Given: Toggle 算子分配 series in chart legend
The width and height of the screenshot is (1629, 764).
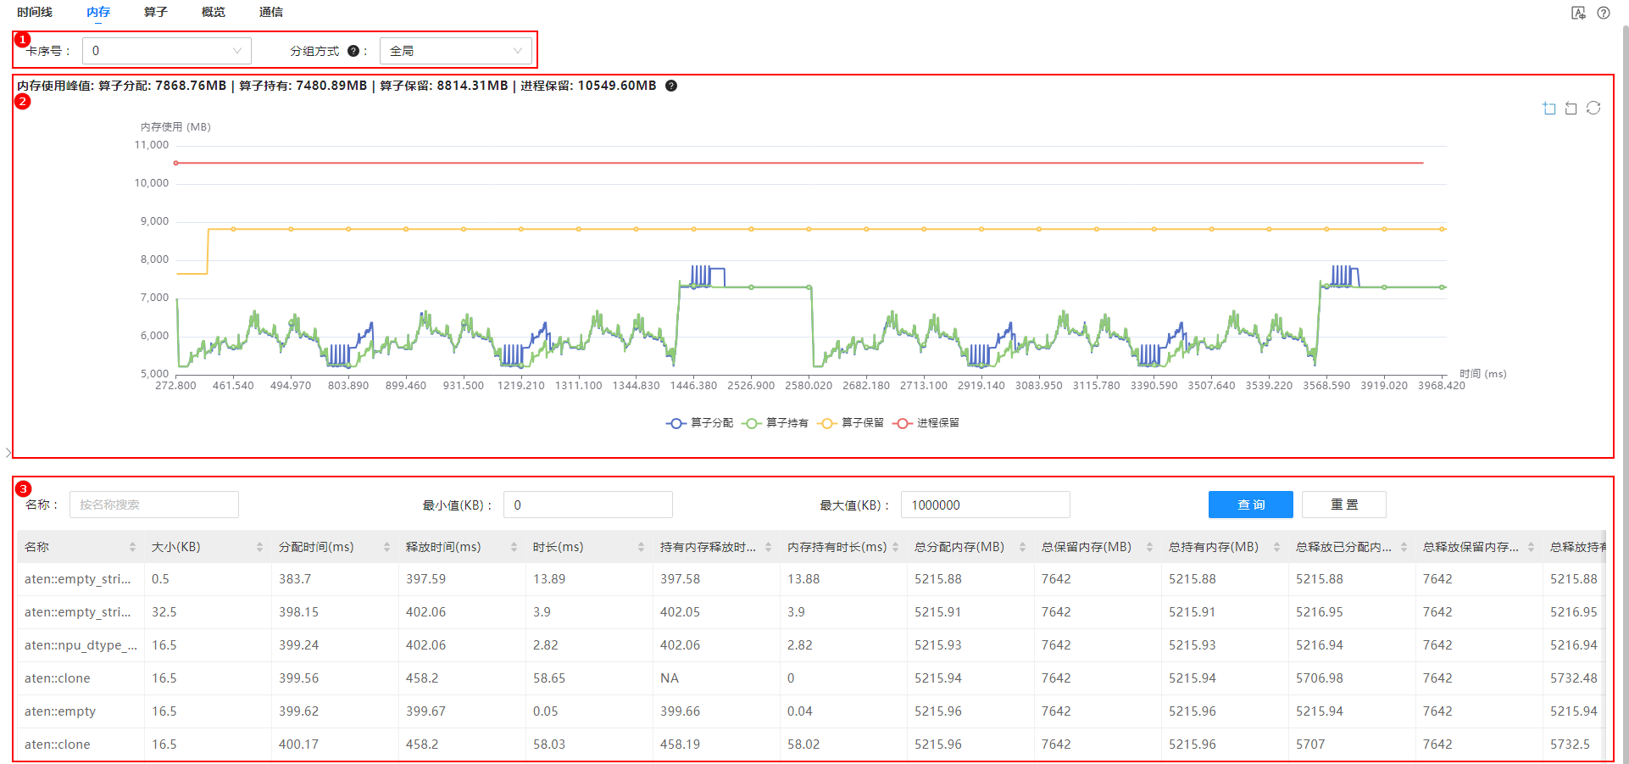Looking at the screenshot, I should pos(699,423).
